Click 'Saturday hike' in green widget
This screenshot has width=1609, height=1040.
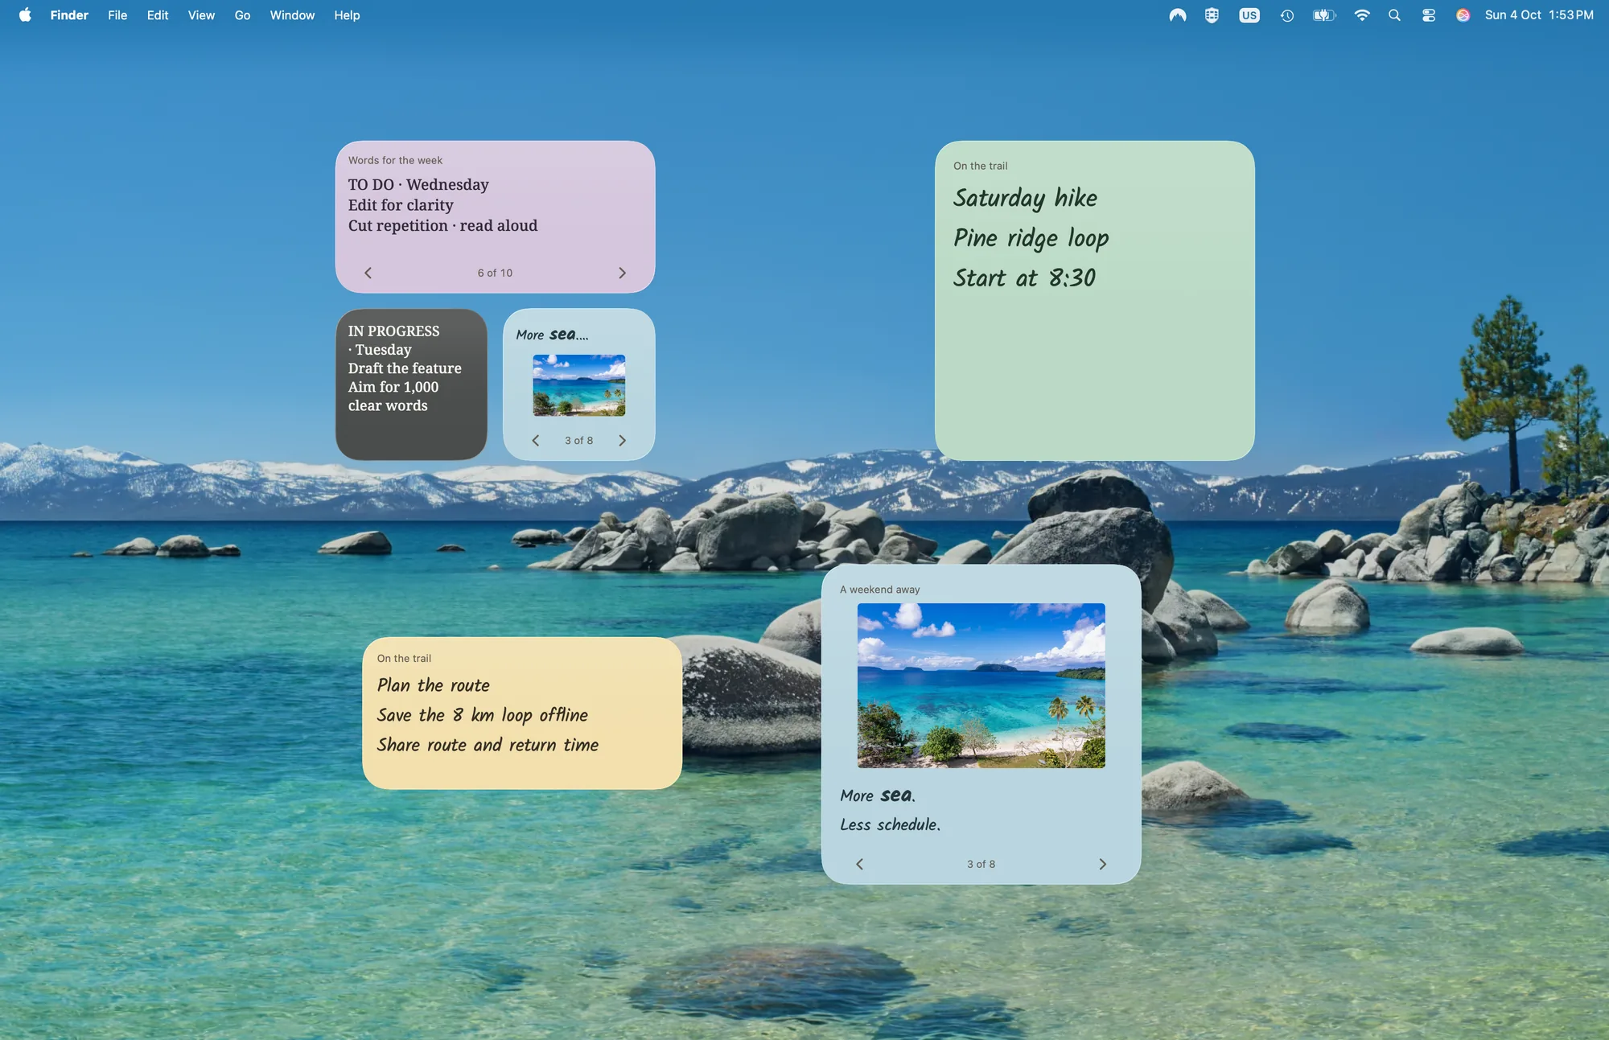[x=1025, y=198]
